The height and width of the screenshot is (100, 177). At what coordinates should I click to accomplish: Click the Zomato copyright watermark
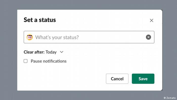click(x=170, y=98)
